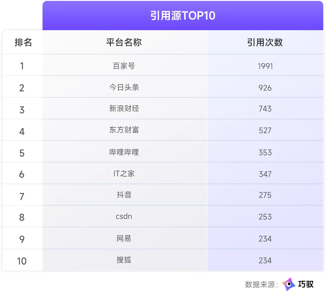The image size is (326, 296).
Task: Click the 743 citation count value
Action: 265,109
